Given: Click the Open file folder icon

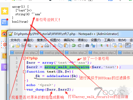Looking at the screenshot, I should pos(18,45).
